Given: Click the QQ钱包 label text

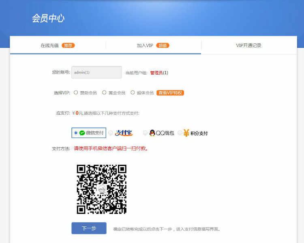Looking at the screenshot, I should pos(165,133).
